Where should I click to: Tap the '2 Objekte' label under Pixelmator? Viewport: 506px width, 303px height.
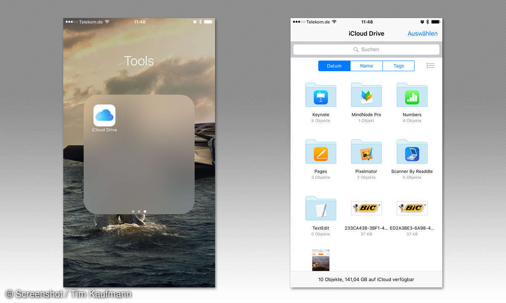click(366, 178)
